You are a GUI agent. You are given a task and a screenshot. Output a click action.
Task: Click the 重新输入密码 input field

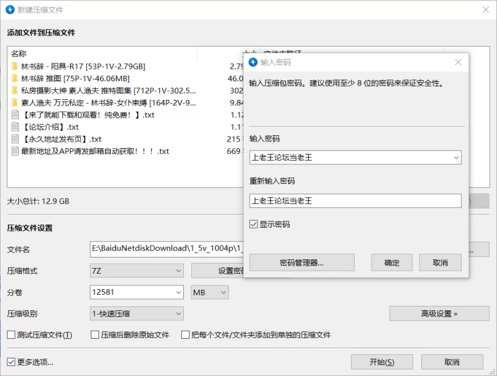point(355,200)
